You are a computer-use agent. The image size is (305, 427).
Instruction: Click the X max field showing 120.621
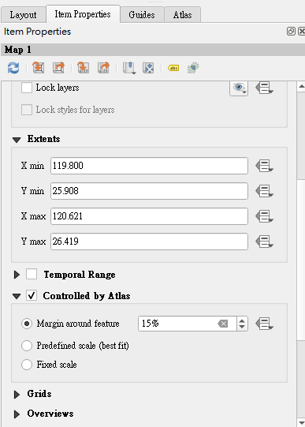(x=149, y=216)
